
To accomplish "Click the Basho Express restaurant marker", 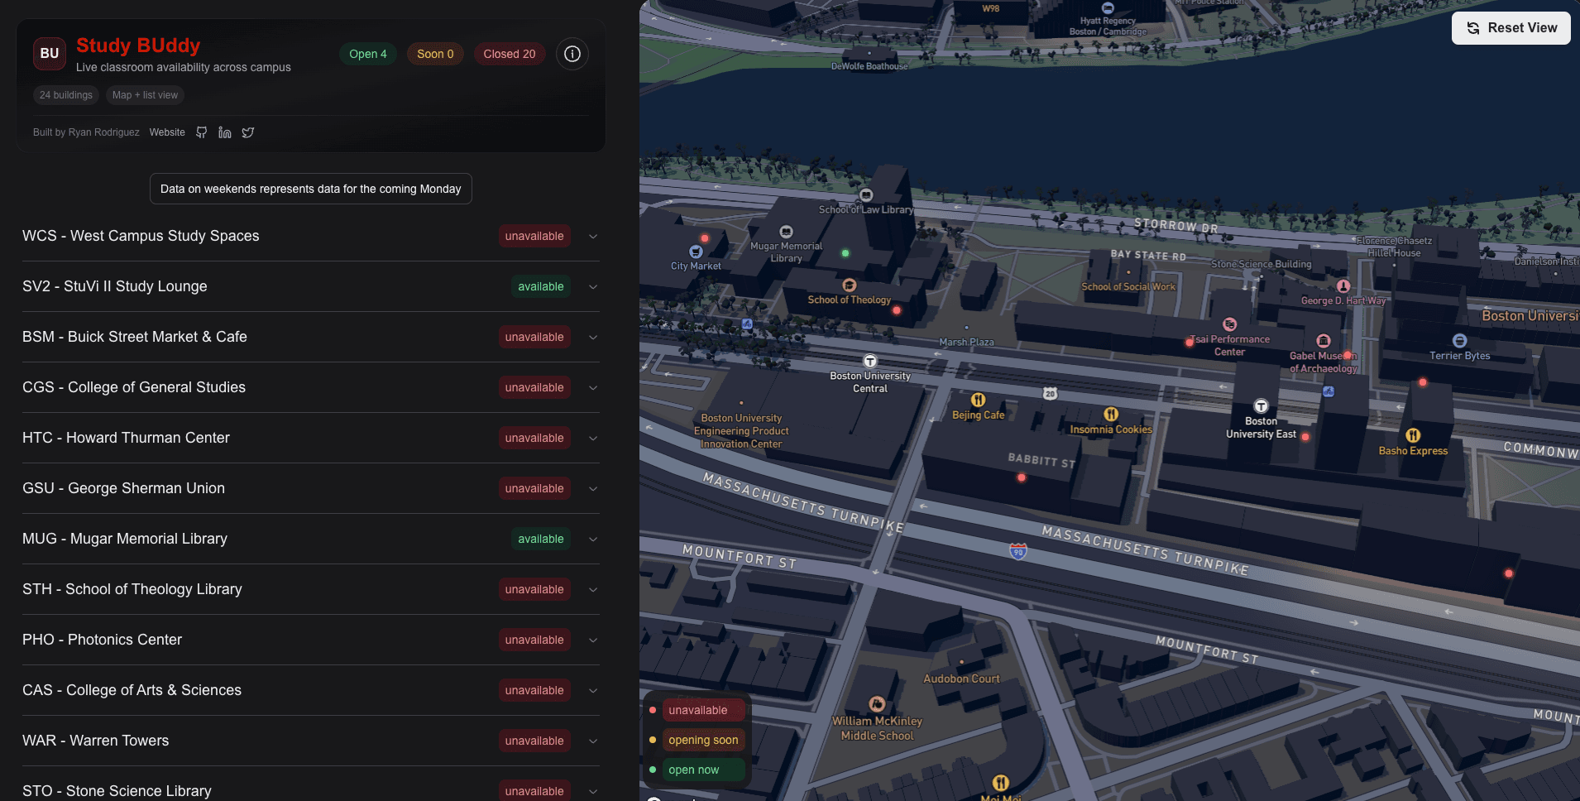I will click(1413, 435).
